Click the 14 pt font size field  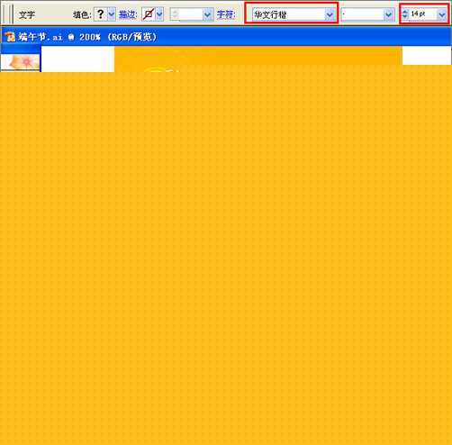click(423, 14)
